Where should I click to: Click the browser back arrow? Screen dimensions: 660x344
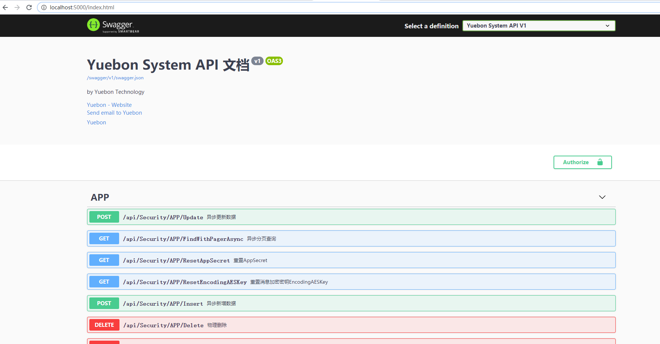[5, 7]
